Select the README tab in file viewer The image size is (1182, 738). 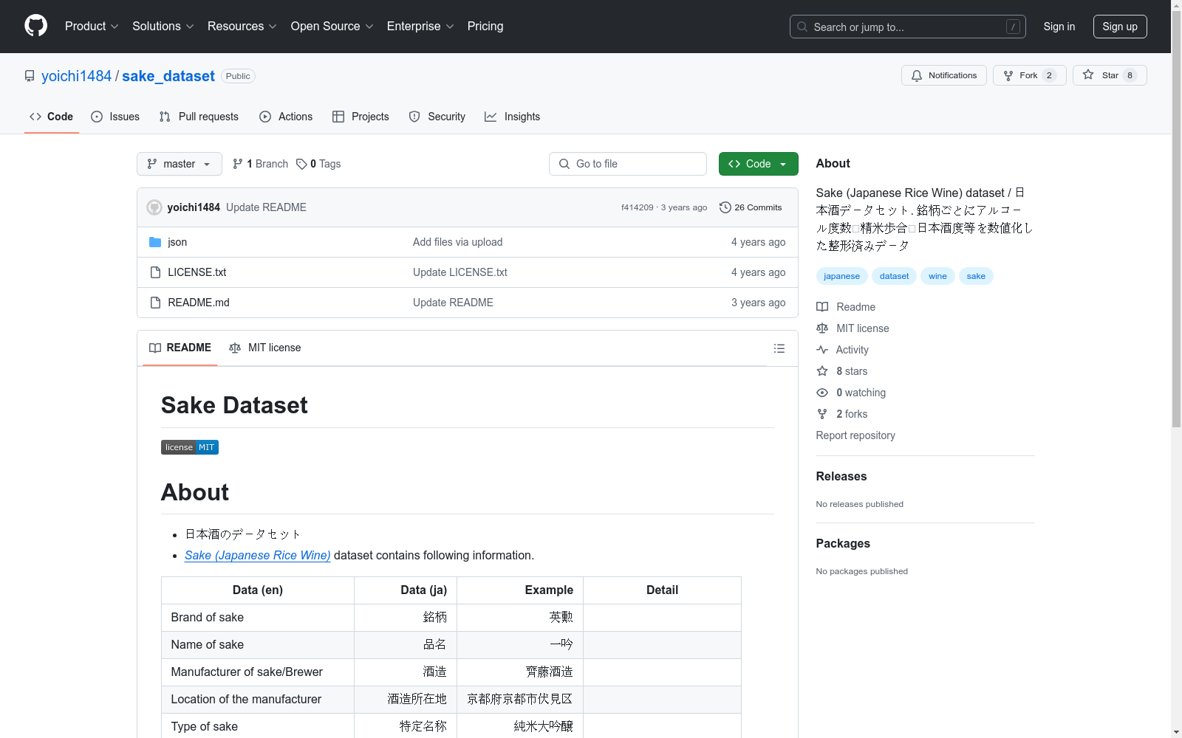tap(180, 348)
